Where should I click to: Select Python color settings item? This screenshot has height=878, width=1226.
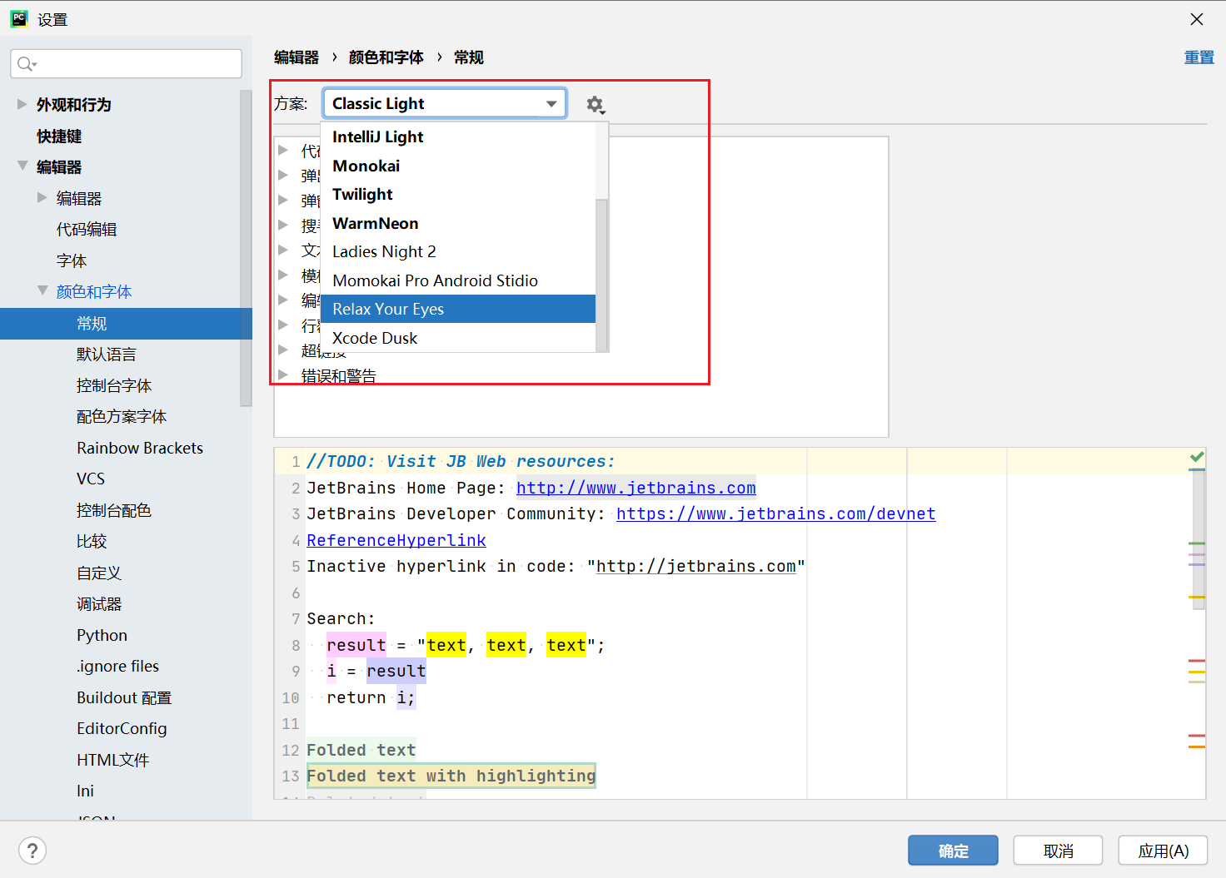coord(102,635)
